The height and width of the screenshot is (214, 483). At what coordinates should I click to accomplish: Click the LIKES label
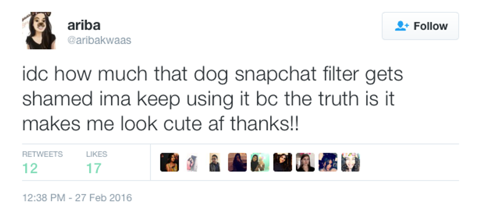pyautogui.click(x=96, y=154)
